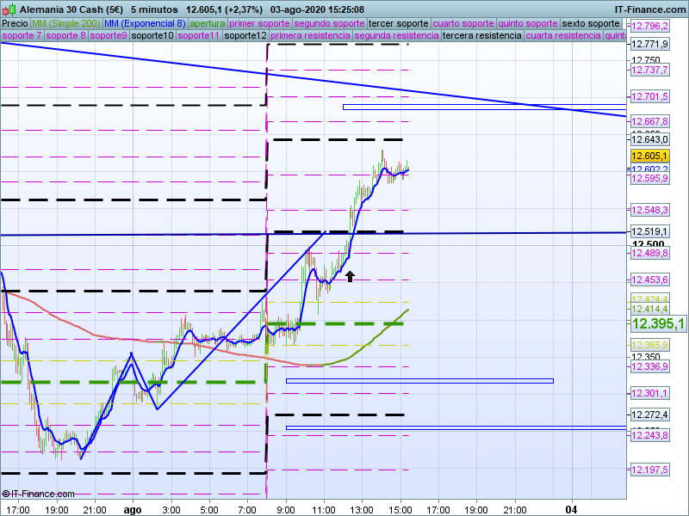Click the IT-Finance.com logo in the top right

(650, 9)
